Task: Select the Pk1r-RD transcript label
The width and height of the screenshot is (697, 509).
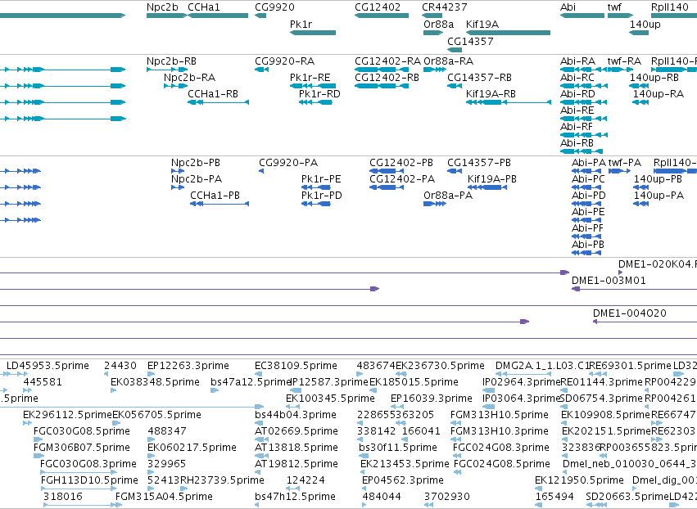Action: (319, 94)
